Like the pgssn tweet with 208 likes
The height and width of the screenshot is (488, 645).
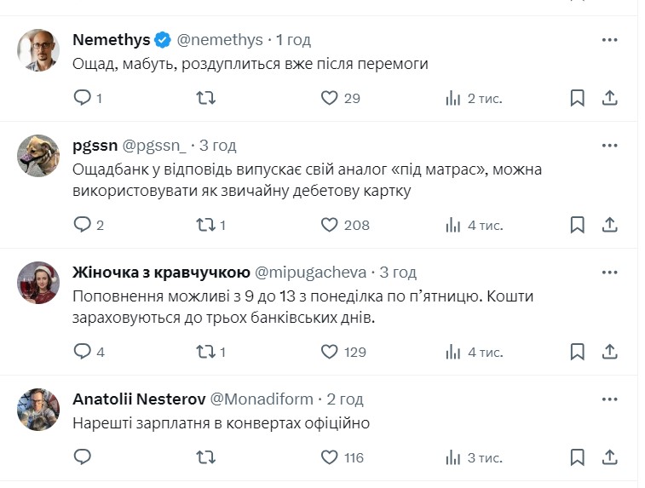point(330,225)
